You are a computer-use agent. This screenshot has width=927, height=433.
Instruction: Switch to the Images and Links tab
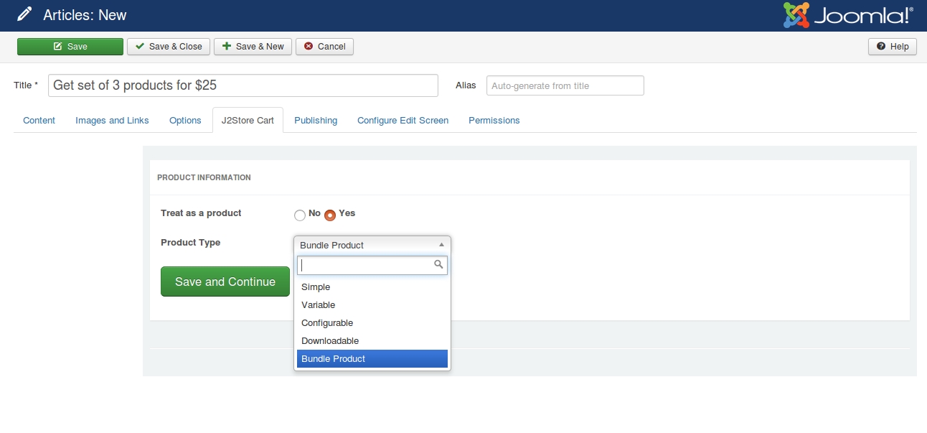[112, 121]
